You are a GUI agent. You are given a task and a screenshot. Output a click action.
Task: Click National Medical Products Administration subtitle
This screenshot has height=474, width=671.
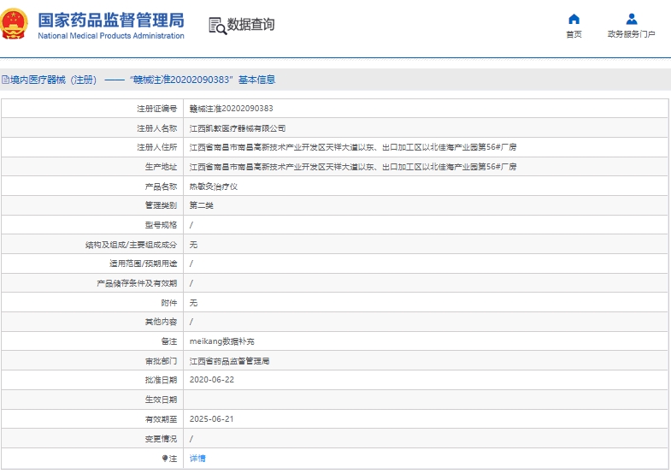(111, 36)
